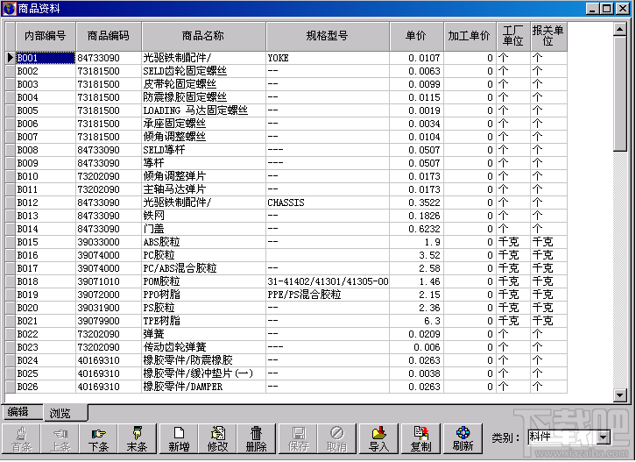636x462 pixels.
Task: Select the 橡胶零件/防震橡胶 cell
Action: coord(203,360)
